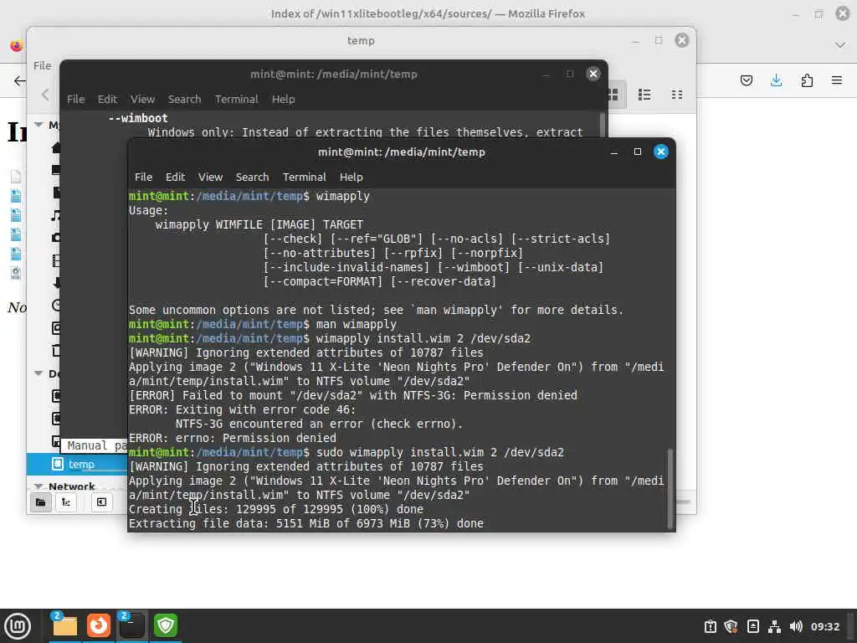The height and width of the screenshot is (643, 857).
Task: Collapse the My Computer section in sidebar
Action: pyautogui.click(x=38, y=125)
